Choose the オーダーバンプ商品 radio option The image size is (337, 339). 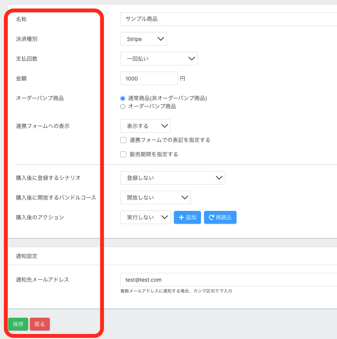tap(123, 106)
